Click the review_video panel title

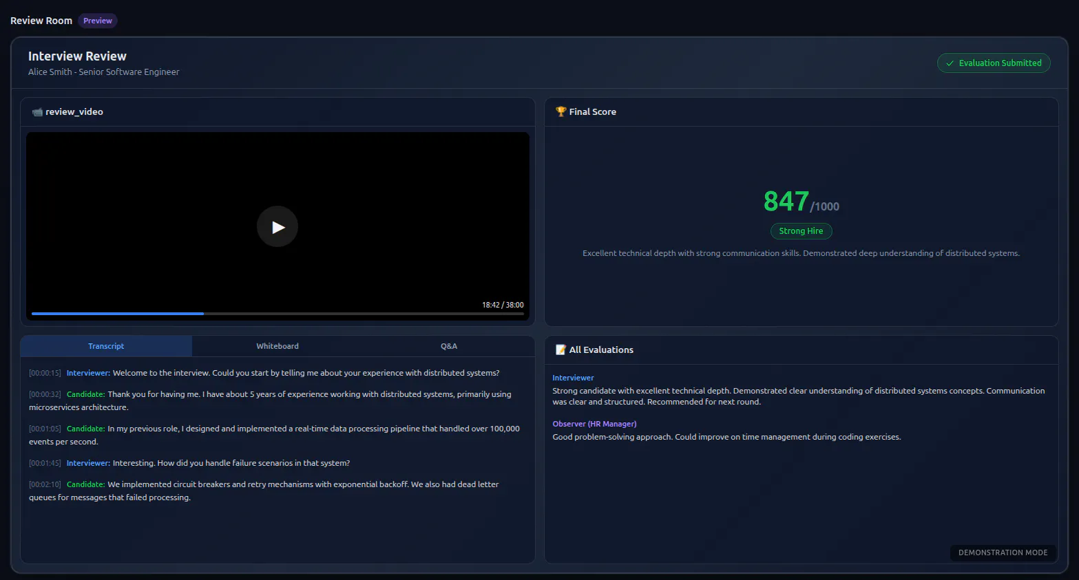tap(74, 111)
